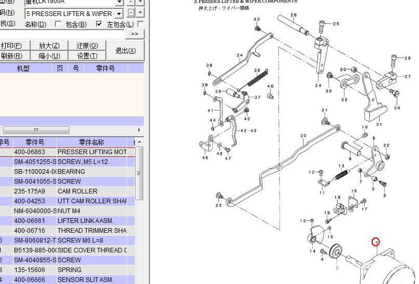419x284 pixels.
Task: Select the 400-06716 THREAD TRIMMER row
Action: [67, 231]
